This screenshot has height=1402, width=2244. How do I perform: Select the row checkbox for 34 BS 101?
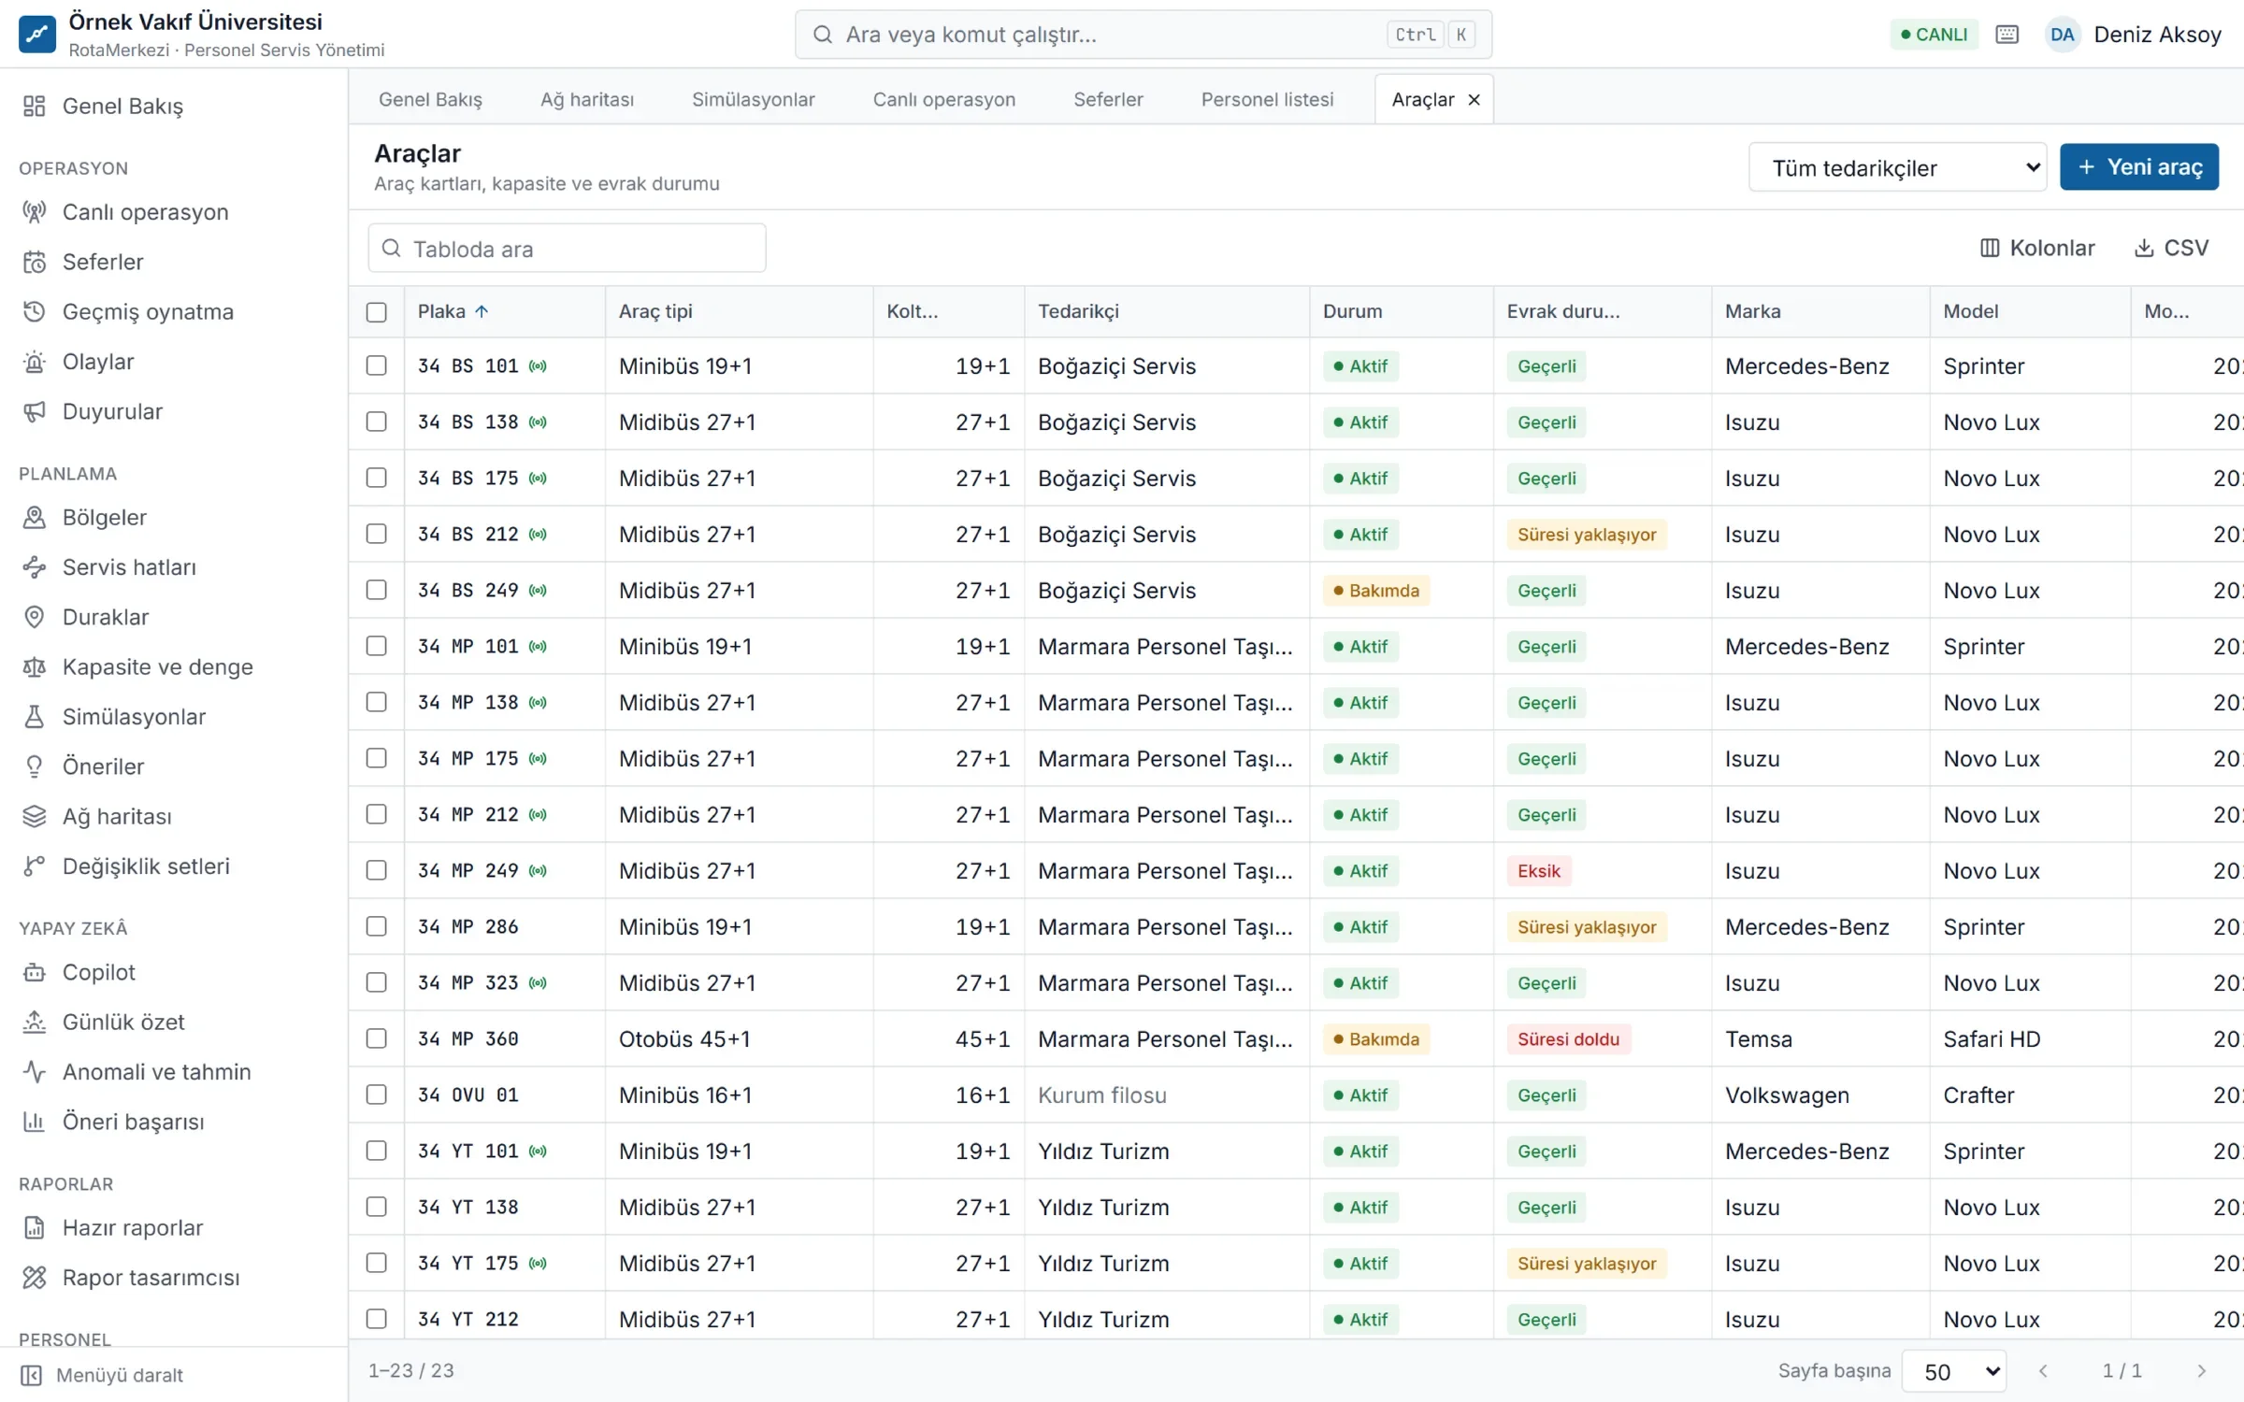377,365
